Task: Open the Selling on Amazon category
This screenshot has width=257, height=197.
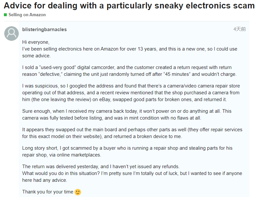Action: pyautogui.click(x=27, y=15)
